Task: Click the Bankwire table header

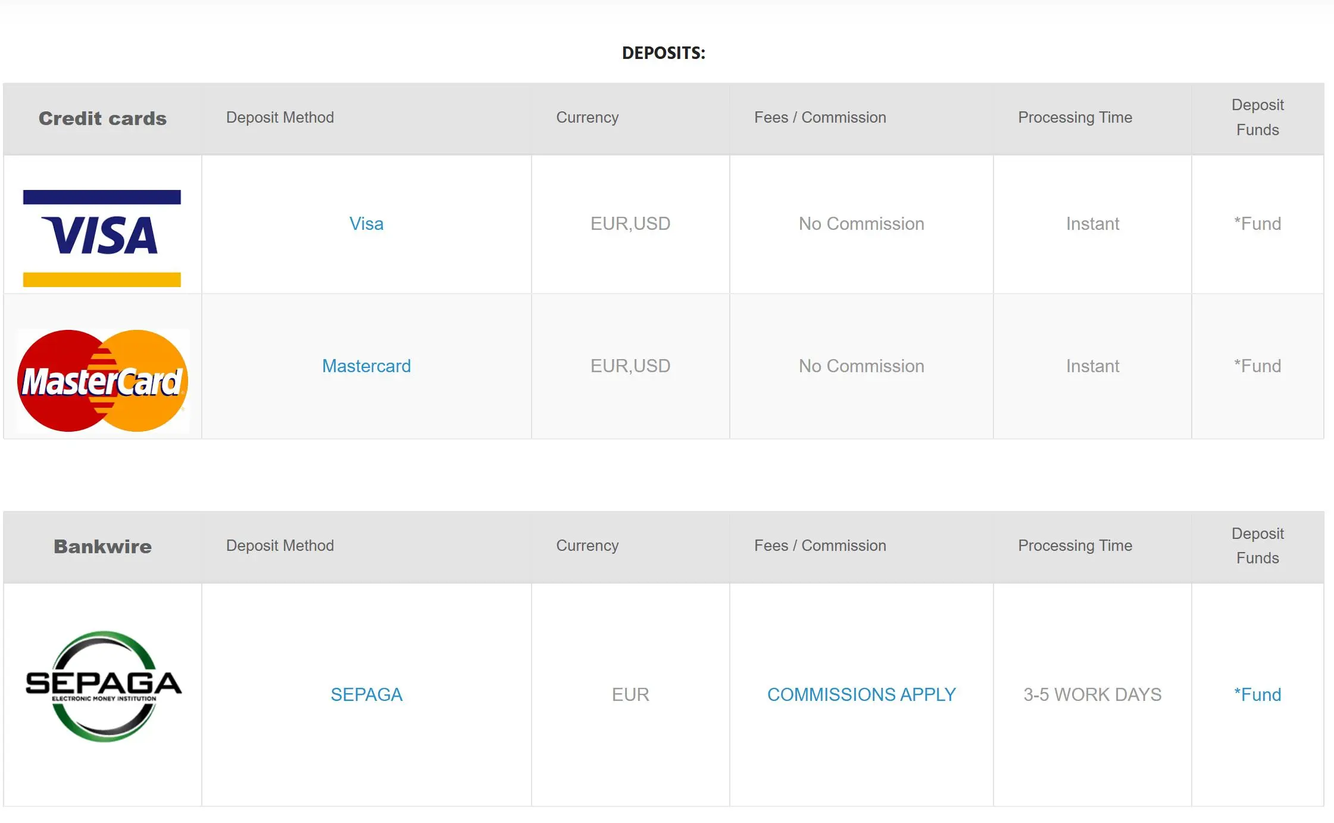Action: click(x=102, y=547)
